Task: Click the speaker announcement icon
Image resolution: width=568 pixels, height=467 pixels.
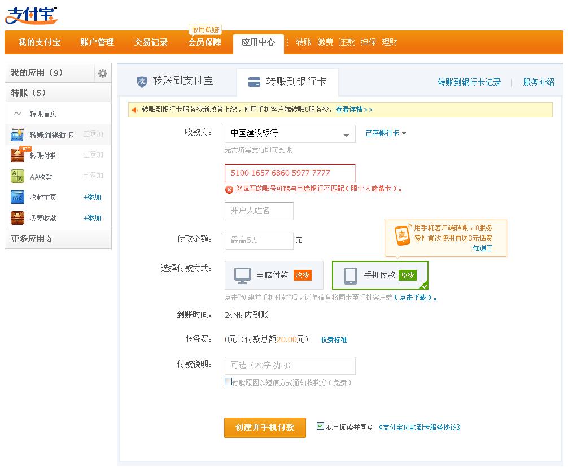Action: [135, 110]
